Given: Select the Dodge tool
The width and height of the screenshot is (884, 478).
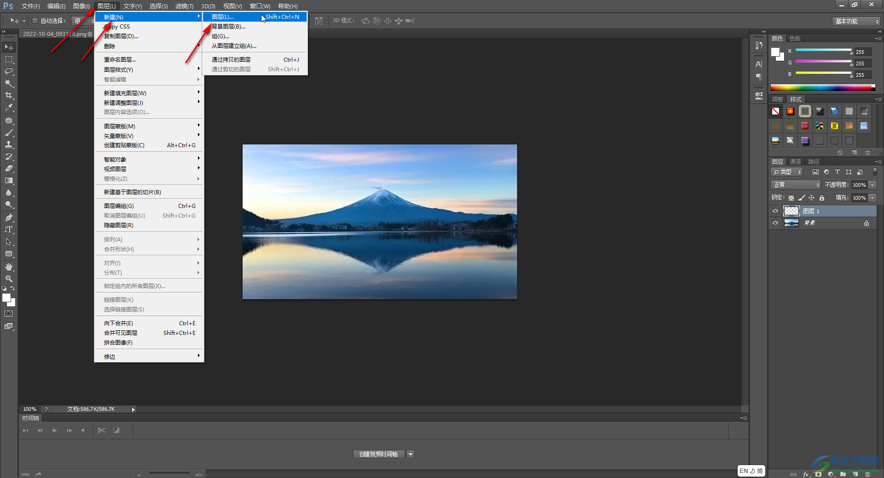Looking at the screenshot, I should (x=9, y=204).
